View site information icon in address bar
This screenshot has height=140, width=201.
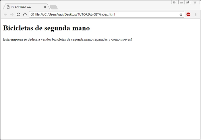(x=32, y=15)
